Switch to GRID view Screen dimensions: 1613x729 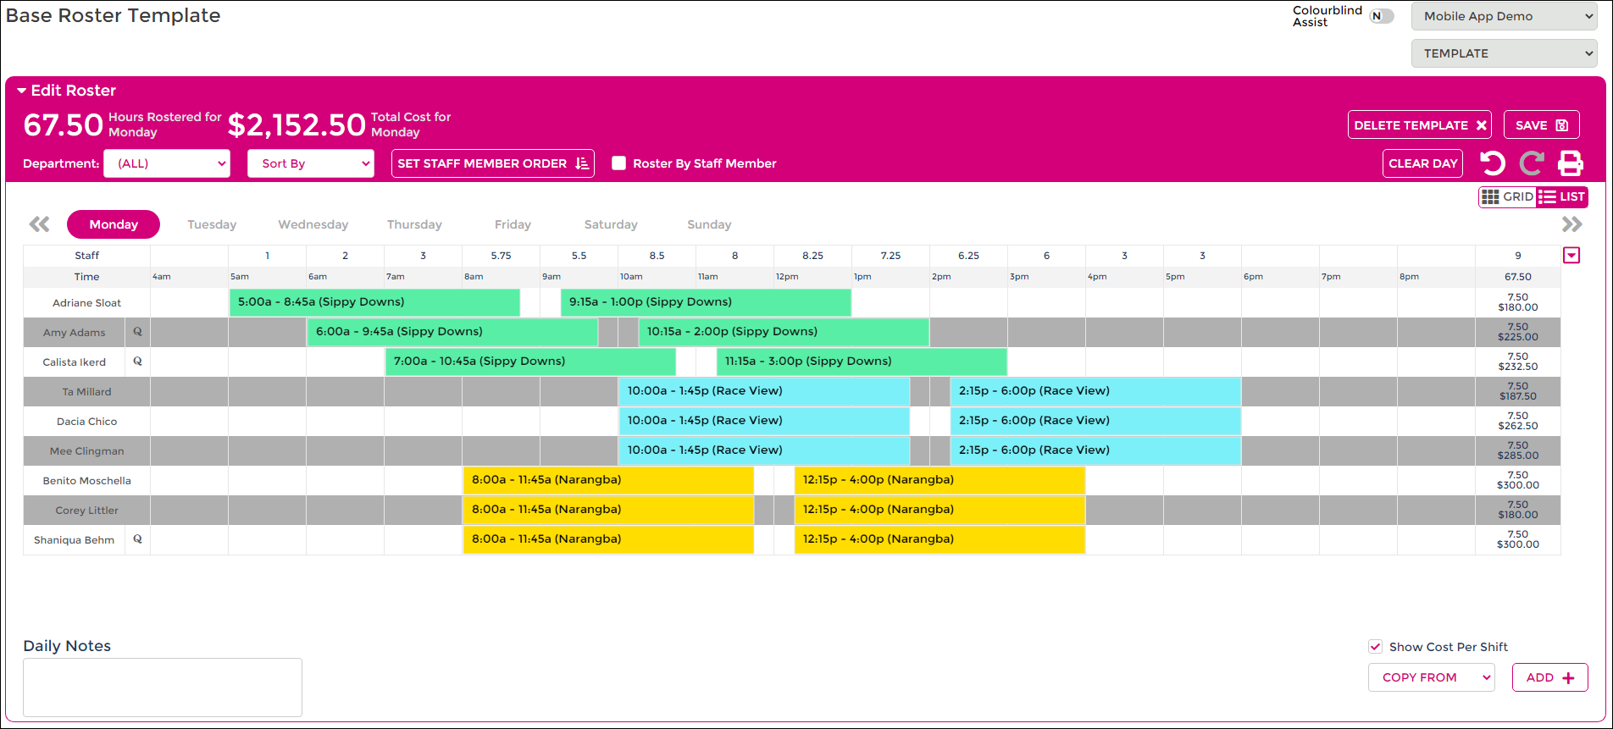tap(1507, 196)
